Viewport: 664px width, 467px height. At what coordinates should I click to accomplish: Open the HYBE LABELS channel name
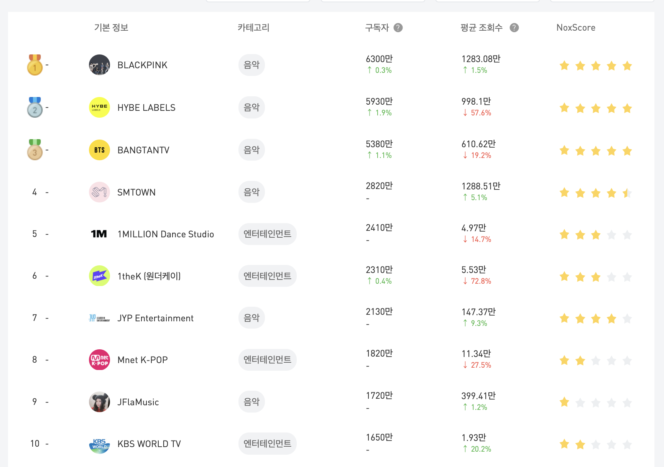click(x=146, y=108)
